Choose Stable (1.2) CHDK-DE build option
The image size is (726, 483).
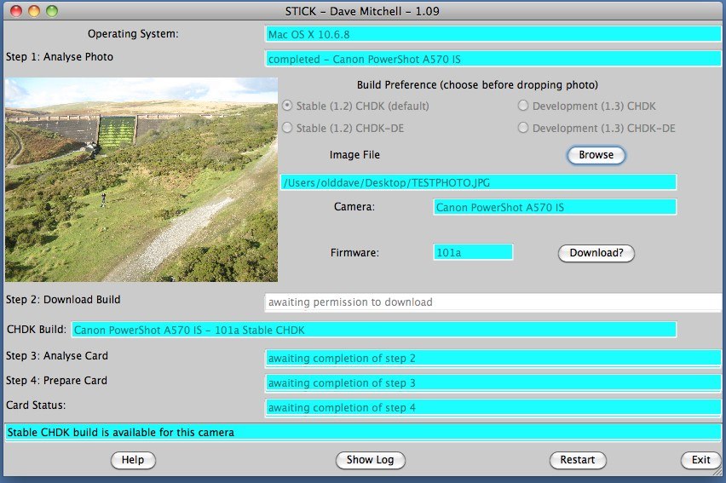coord(287,127)
